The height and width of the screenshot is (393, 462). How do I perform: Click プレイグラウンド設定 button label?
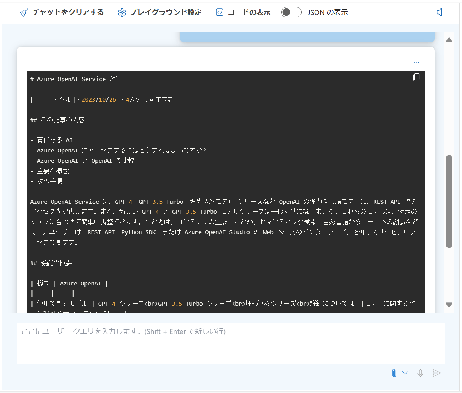[165, 12]
